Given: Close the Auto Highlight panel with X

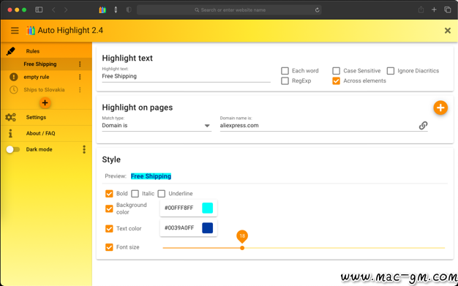Looking at the screenshot, I should (x=448, y=31).
